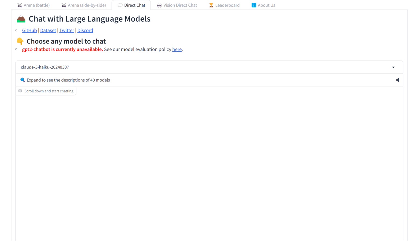The image size is (420, 241).
Task: Click the triangle collapsing the model descriptions
Action: (x=397, y=80)
